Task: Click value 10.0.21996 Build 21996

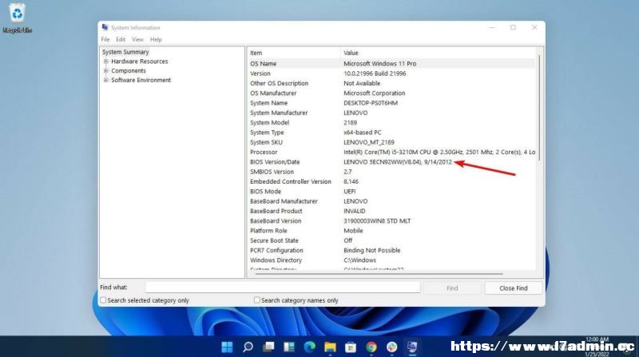Action: click(x=375, y=73)
